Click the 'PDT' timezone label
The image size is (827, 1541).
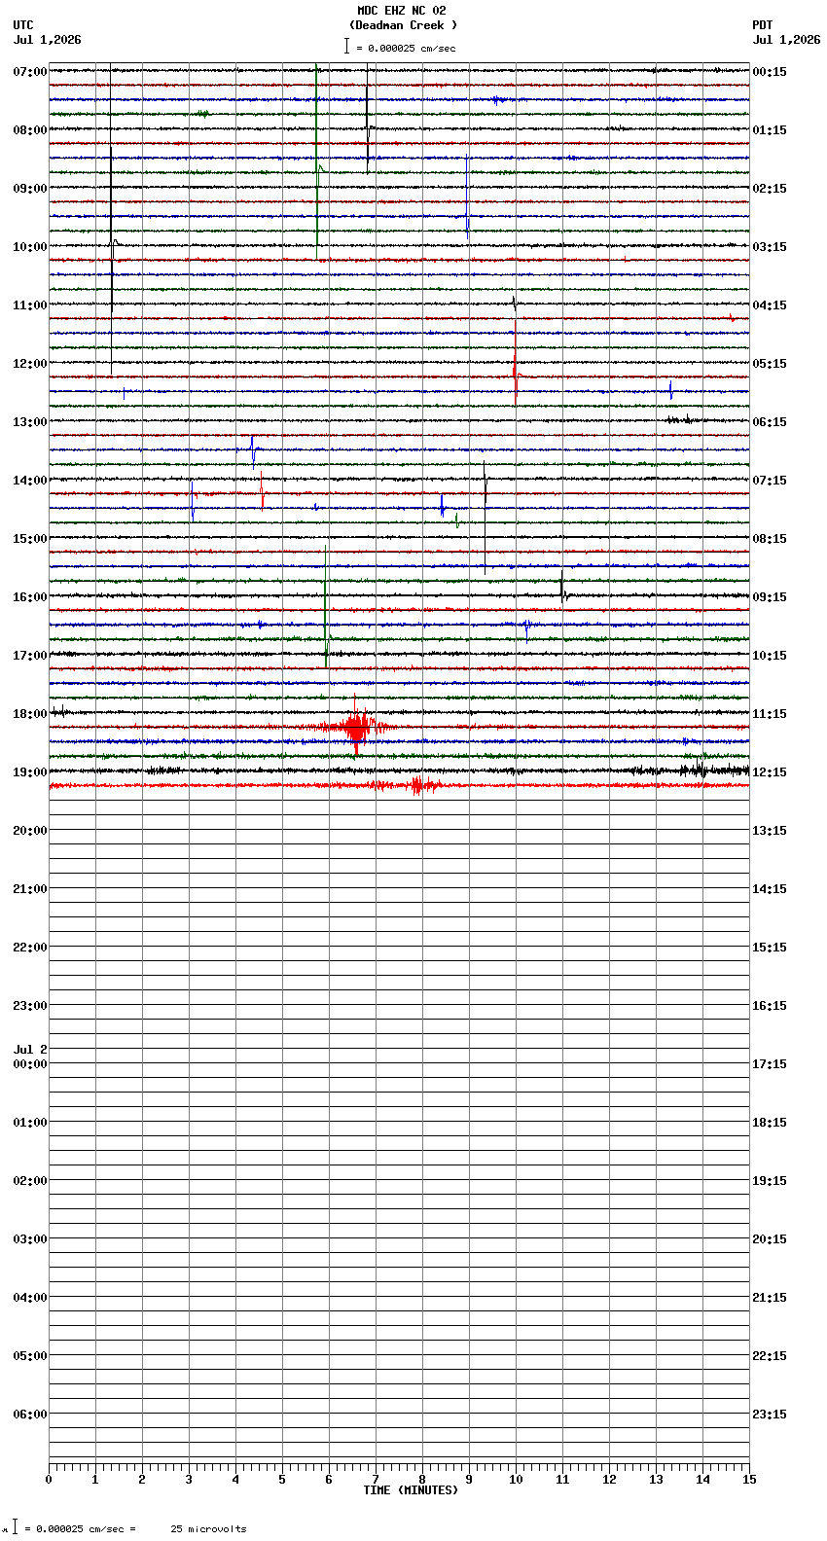click(x=762, y=25)
